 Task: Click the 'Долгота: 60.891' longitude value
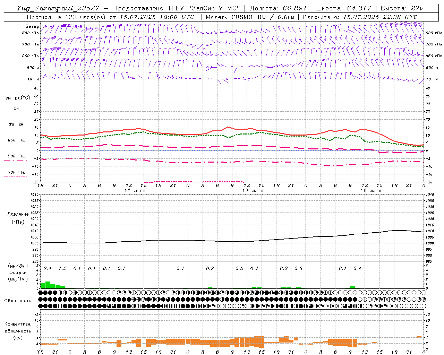coord(278,8)
